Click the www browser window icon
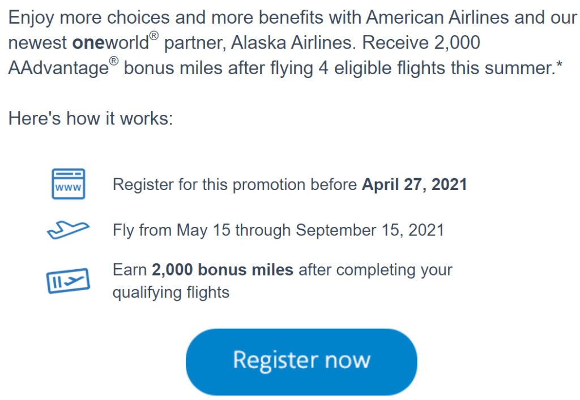This screenshot has width=580, height=400. click(69, 184)
